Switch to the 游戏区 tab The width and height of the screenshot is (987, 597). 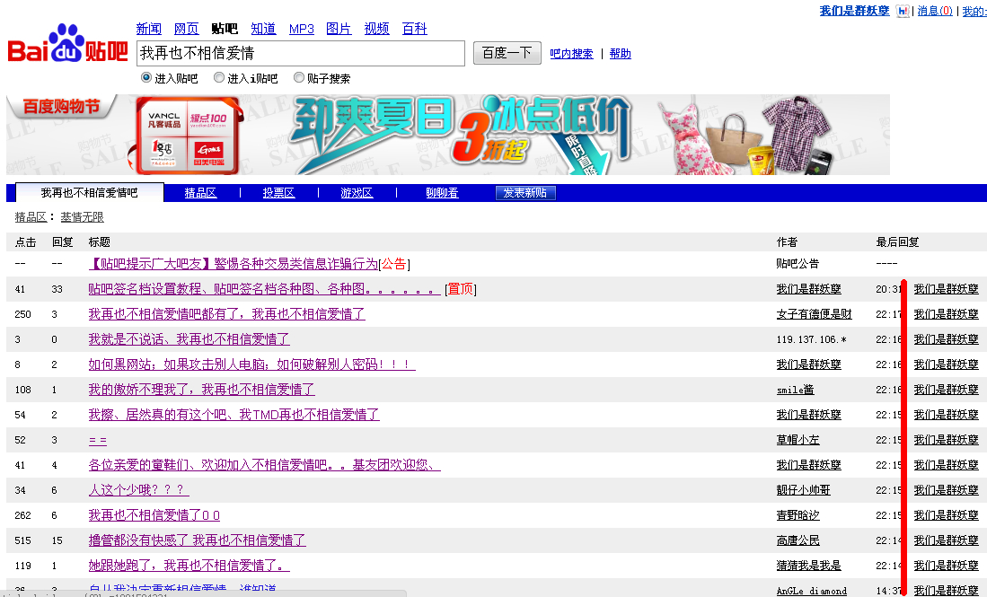pyautogui.click(x=357, y=193)
